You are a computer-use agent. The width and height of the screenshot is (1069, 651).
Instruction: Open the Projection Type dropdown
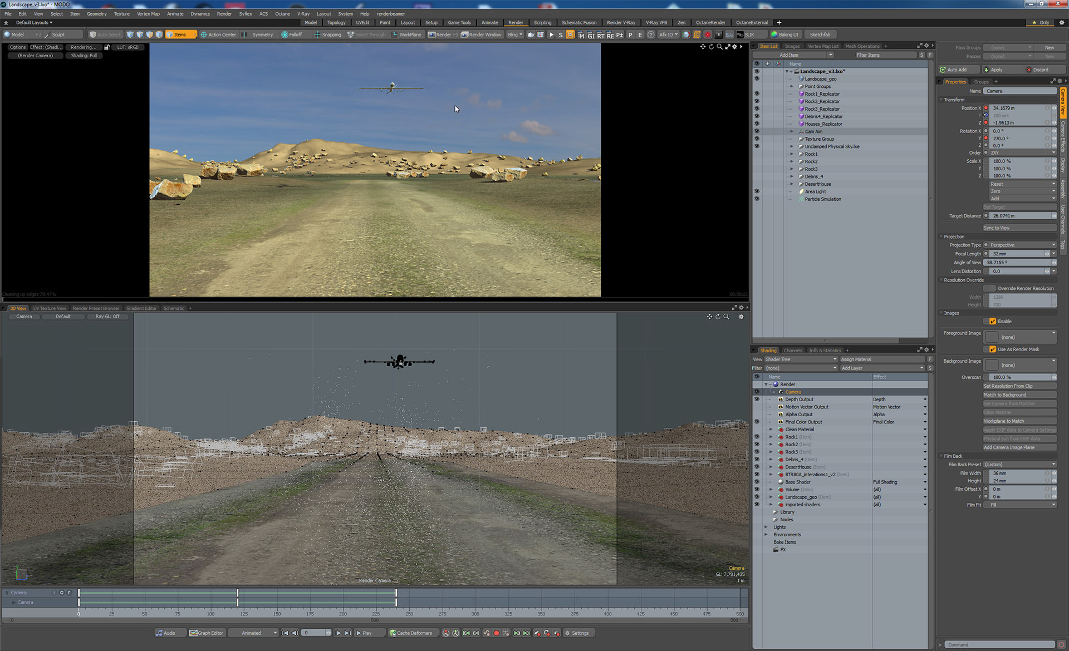tap(1022, 245)
